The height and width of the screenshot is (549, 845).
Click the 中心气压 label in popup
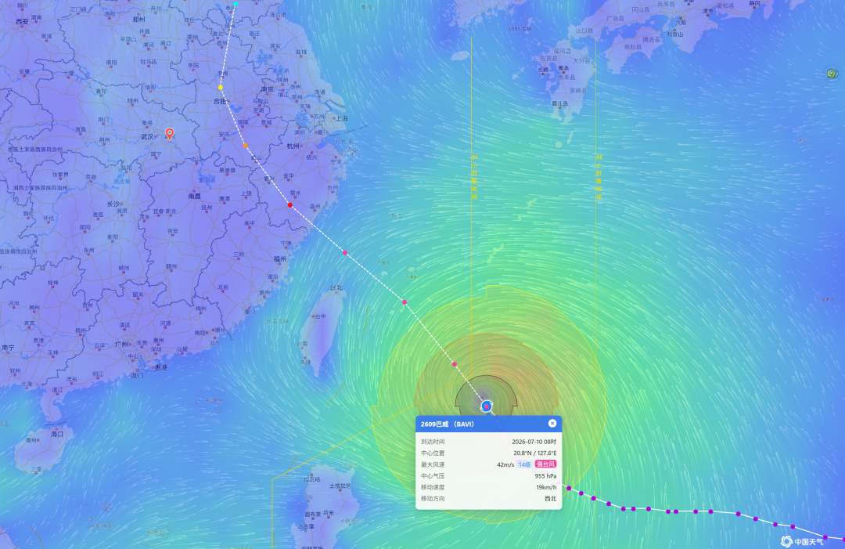[x=433, y=475]
